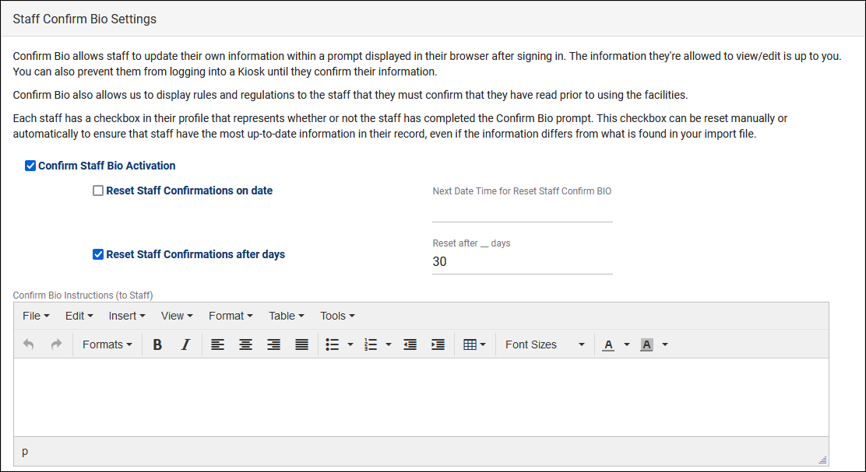This screenshot has height=472, width=866.
Task: Grab the editor resize handle
Action: [822, 460]
